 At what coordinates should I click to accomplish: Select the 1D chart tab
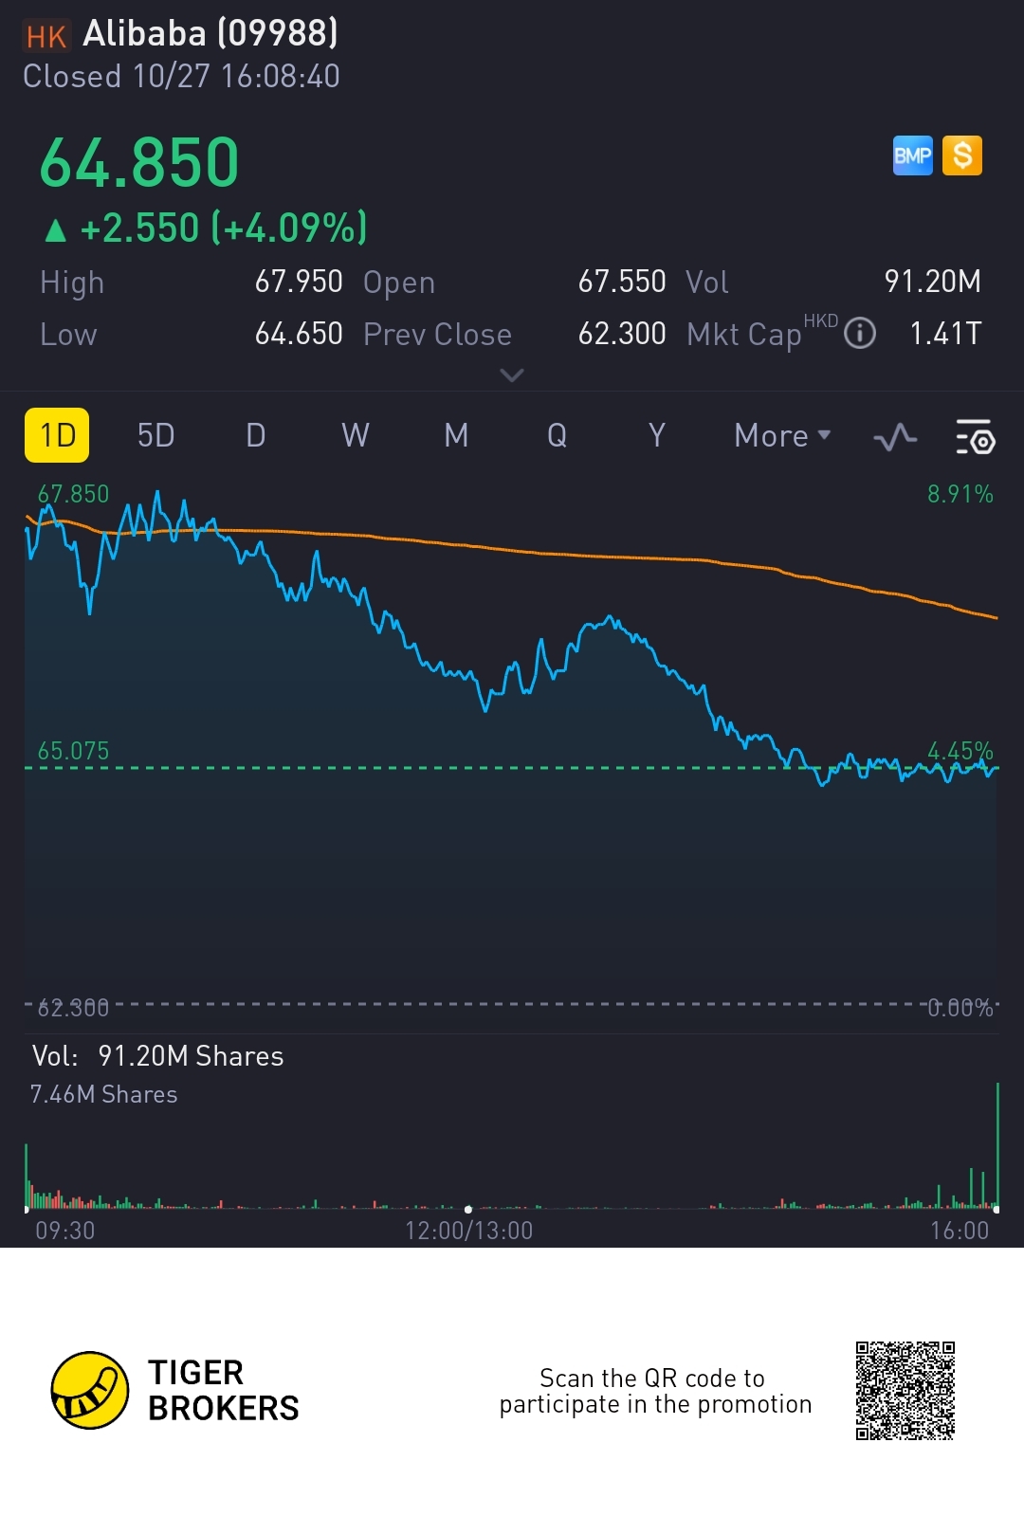pos(57,436)
